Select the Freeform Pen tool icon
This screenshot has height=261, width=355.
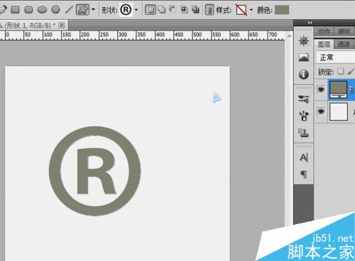pos(3,10)
